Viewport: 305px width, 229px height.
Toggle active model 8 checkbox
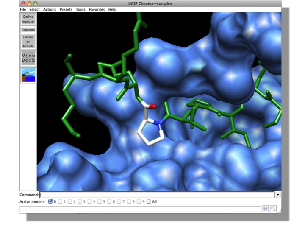point(129,201)
